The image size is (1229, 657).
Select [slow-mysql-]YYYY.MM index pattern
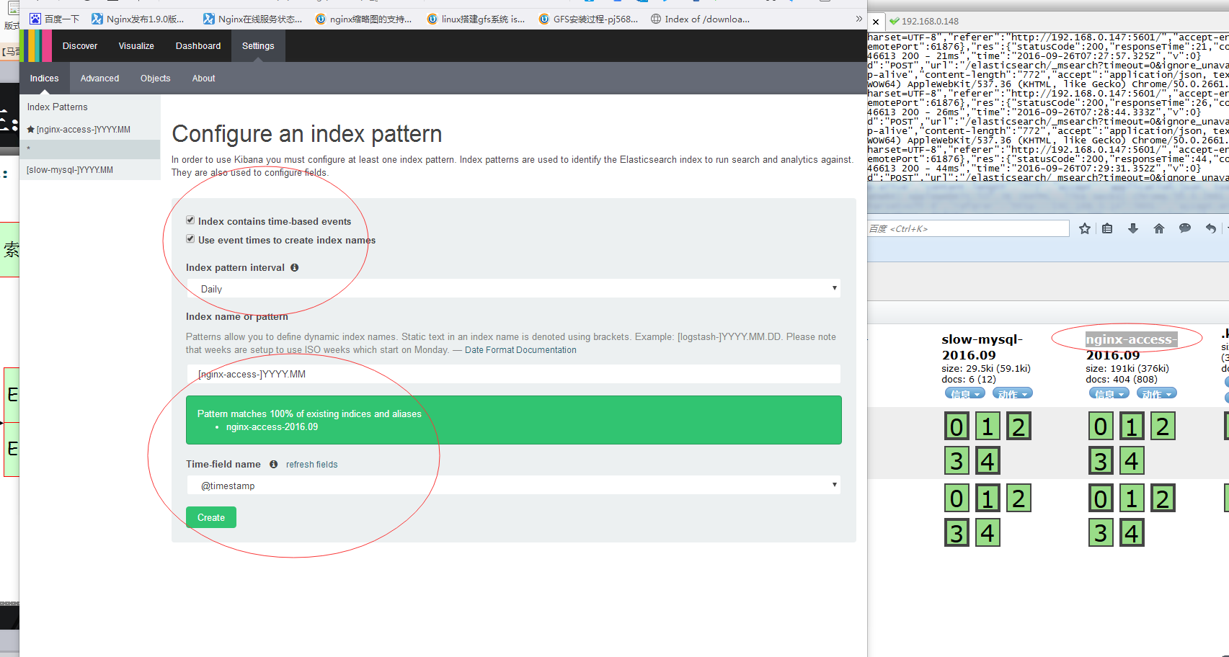(70, 170)
